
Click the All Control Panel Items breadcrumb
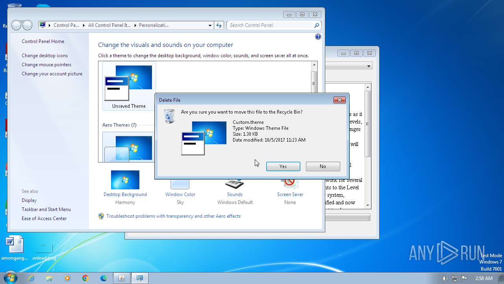pos(109,25)
